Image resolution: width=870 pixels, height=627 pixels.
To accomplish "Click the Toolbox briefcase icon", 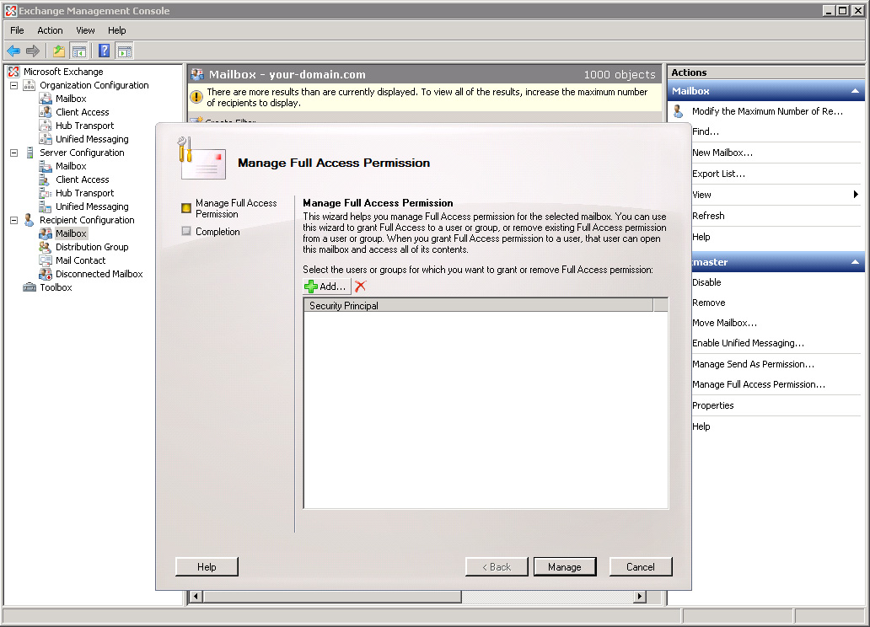I will coord(29,287).
